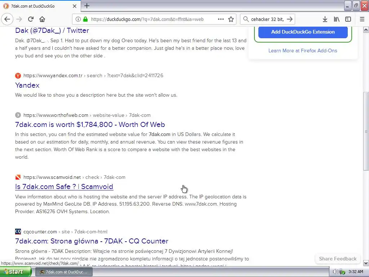Open the Library bookmarks icon
This screenshot has height=277, width=369.
coord(337,19)
